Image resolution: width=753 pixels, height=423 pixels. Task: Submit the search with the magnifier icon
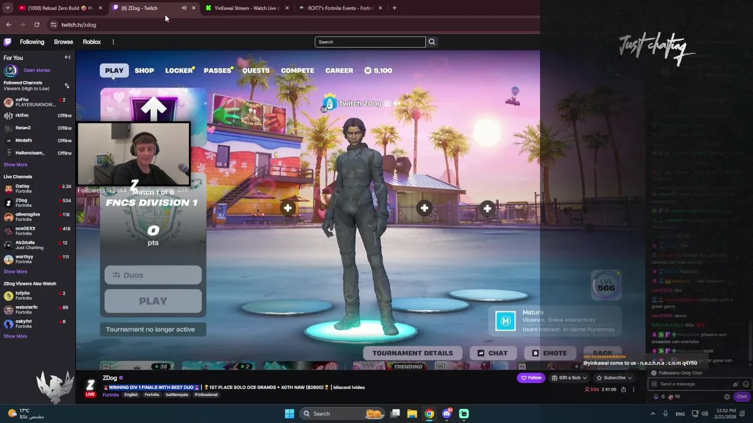point(432,42)
